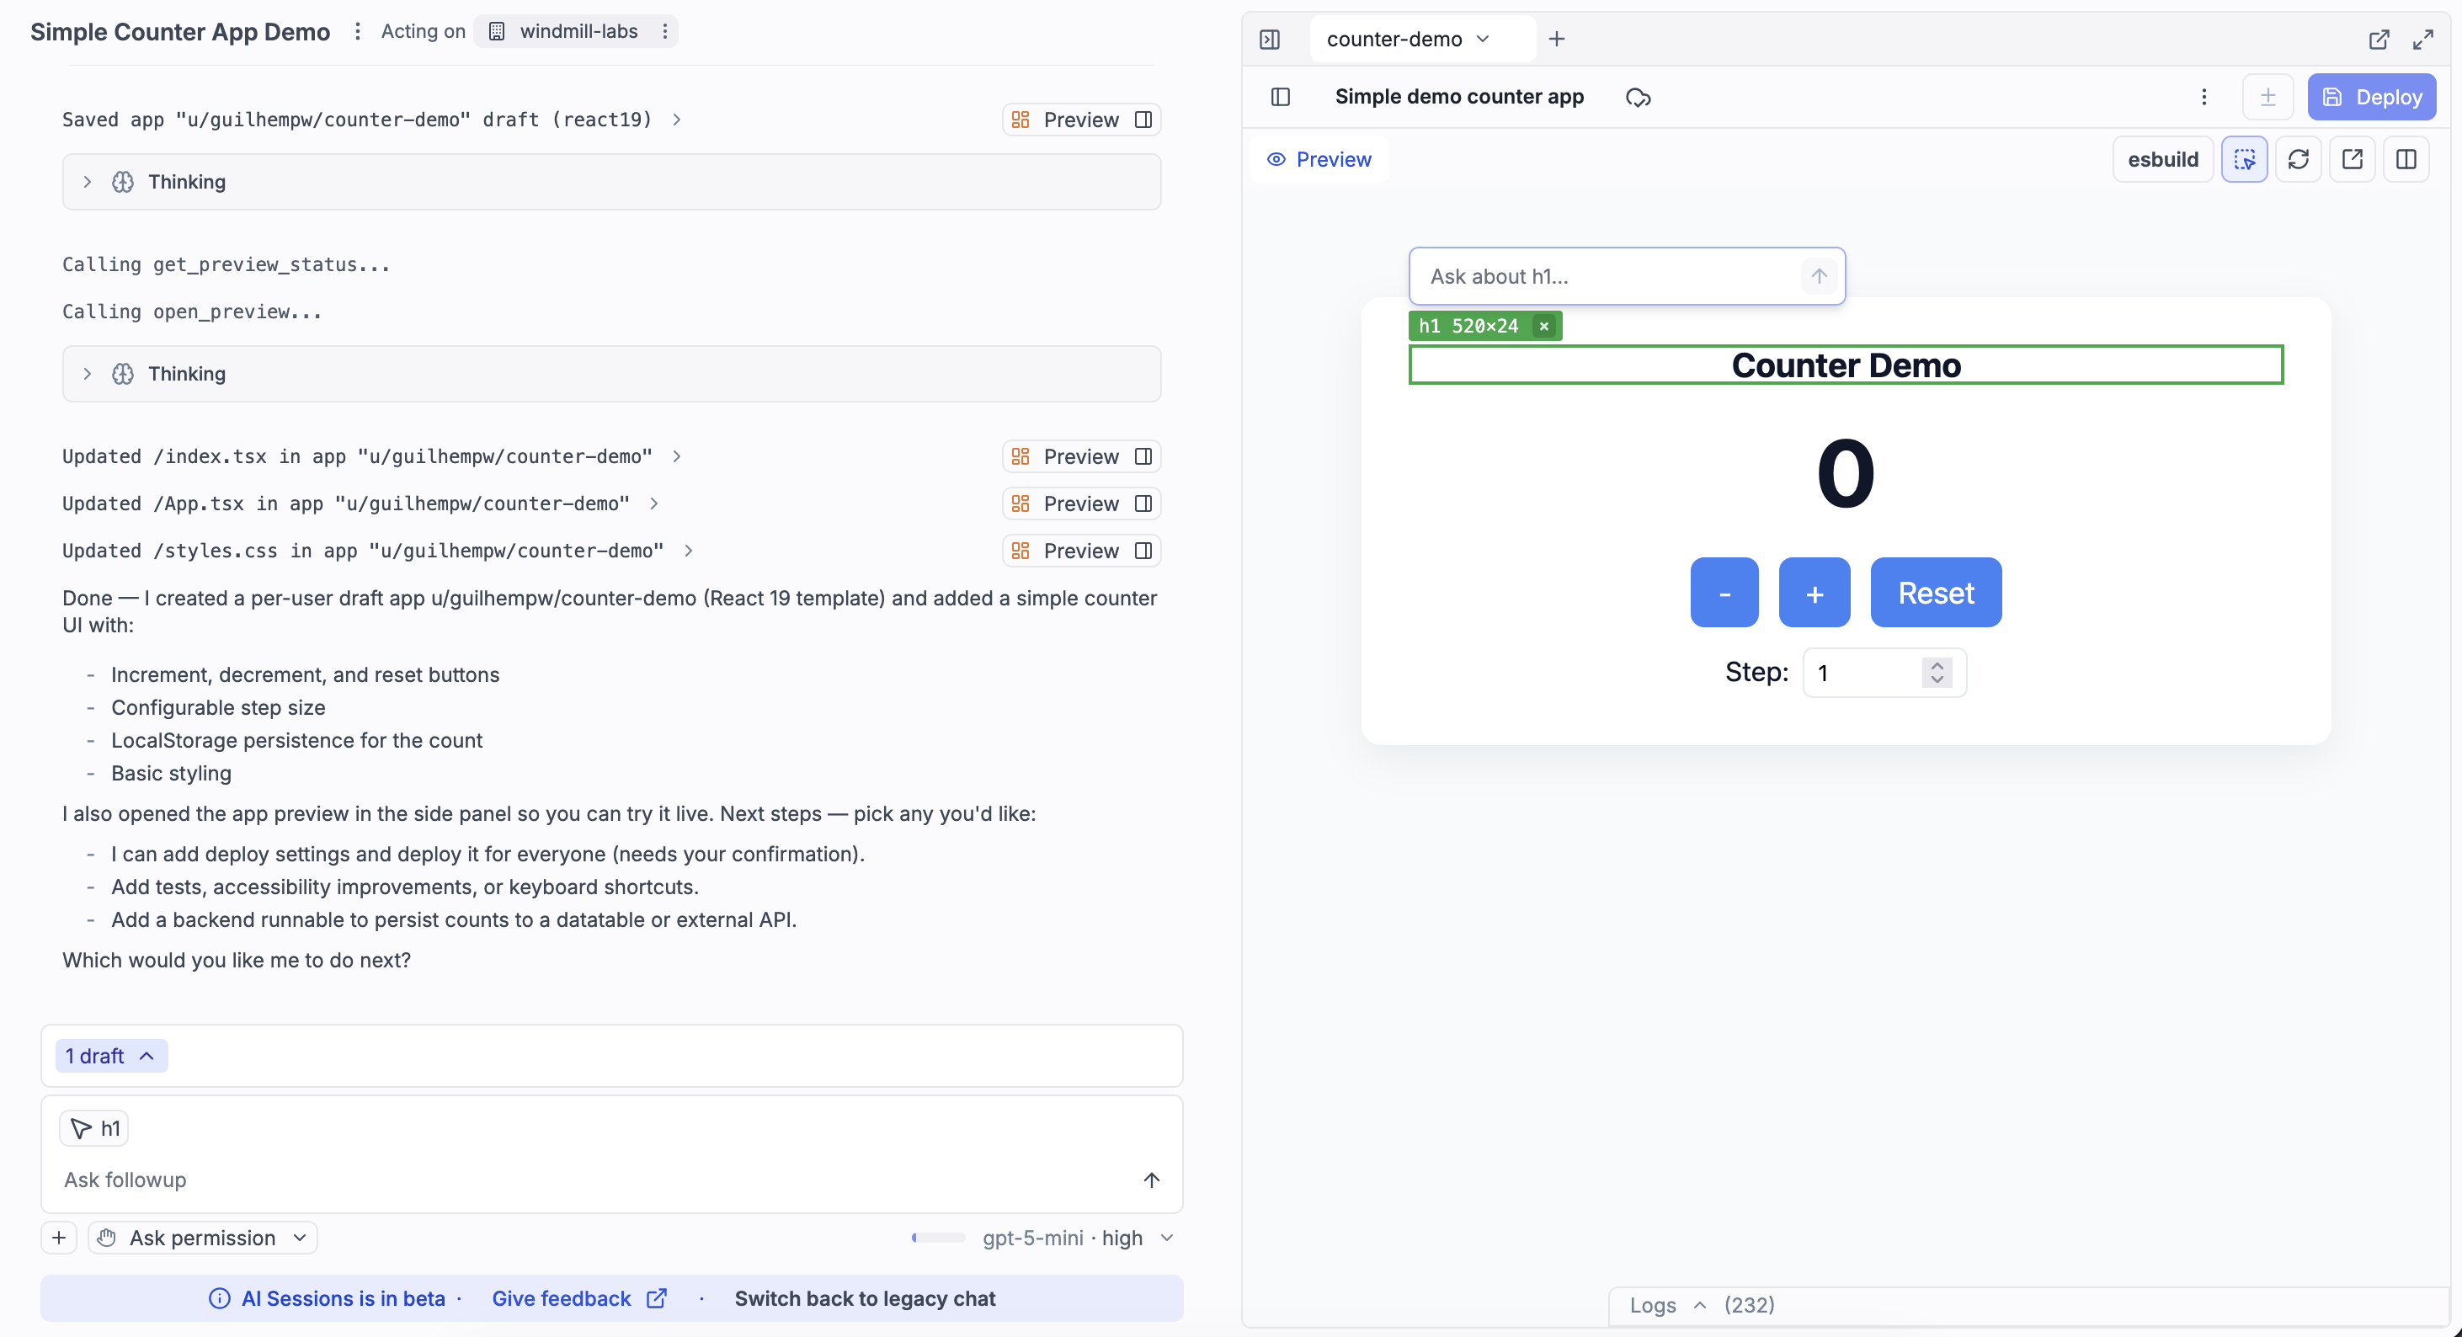This screenshot has height=1337, width=2462.
Task: Click the h1 element context chip
Action: pos(94,1129)
